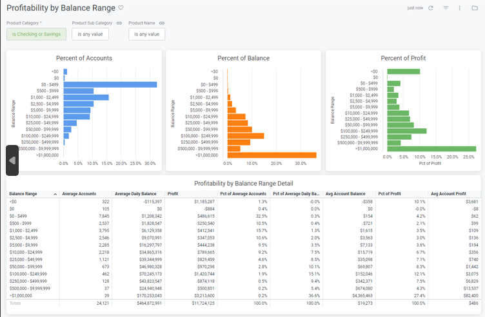Image resolution: width=485 pixels, height=317 pixels.
Task: Click the link icon beside Product Name
Action: tap(162, 23)
